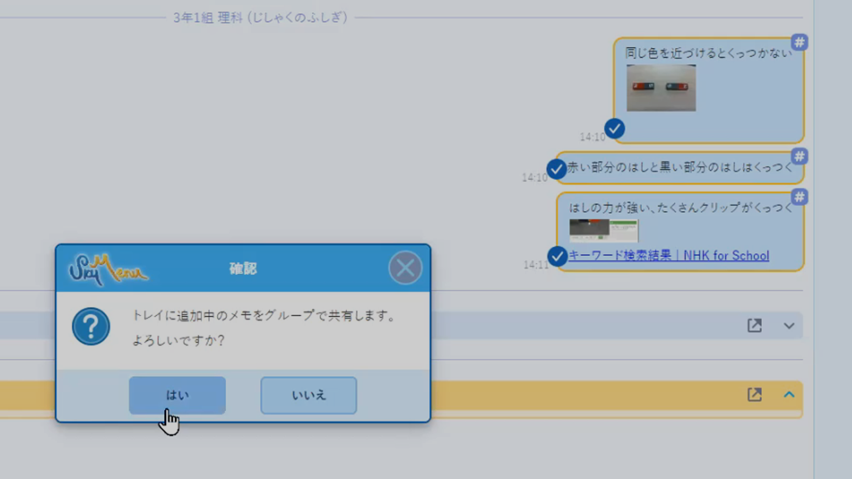This screenshot has width=852, height=479.
Task: Click the question mark icon in dialog
Action: pos(91,327)
